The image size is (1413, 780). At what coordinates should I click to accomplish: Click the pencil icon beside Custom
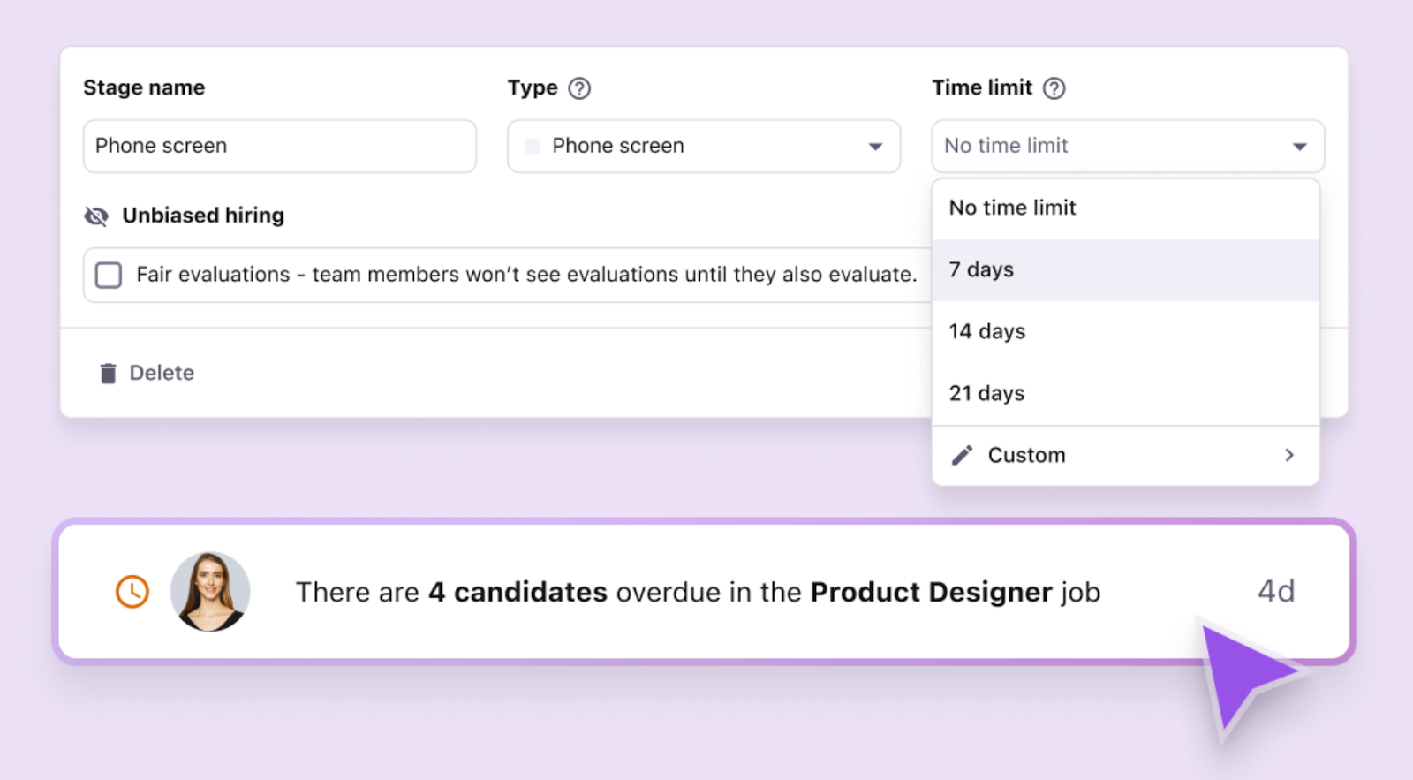(x=962, y=455)
